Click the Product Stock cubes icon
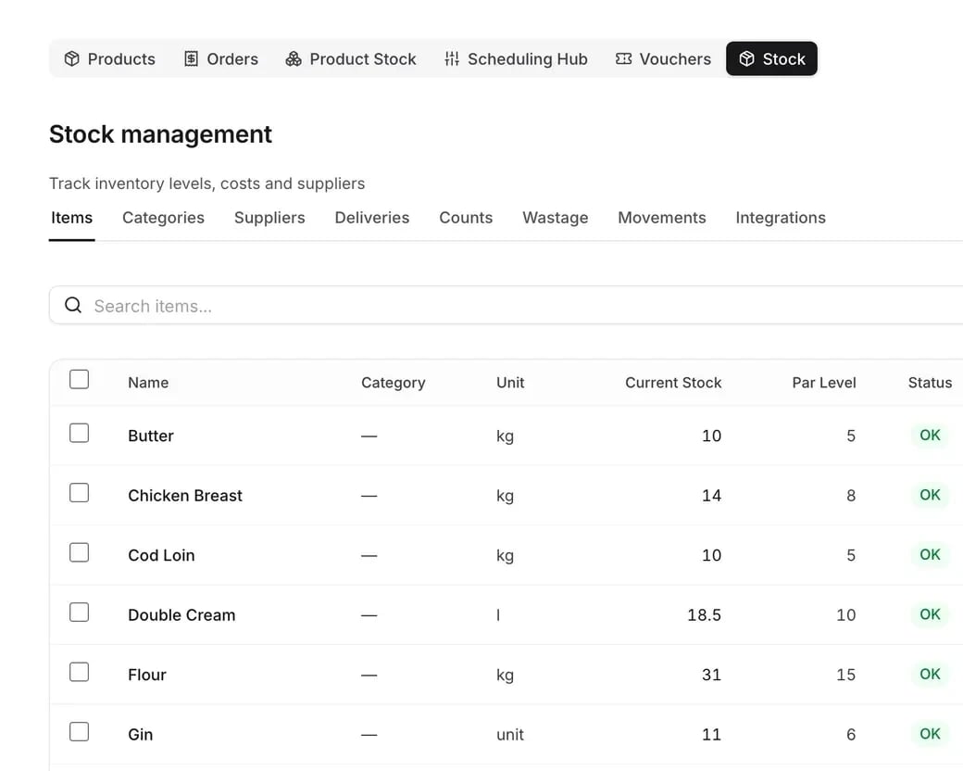Screen dimensions: 963x771 point(294,58)
